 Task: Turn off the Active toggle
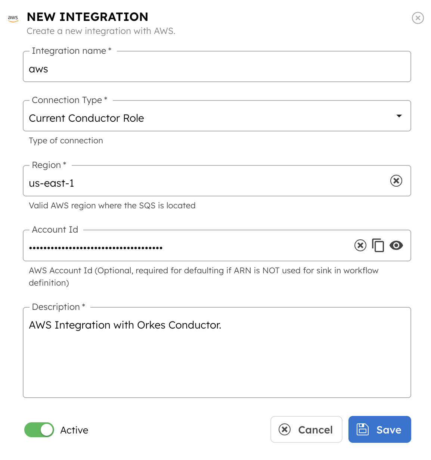click(39, 430)
